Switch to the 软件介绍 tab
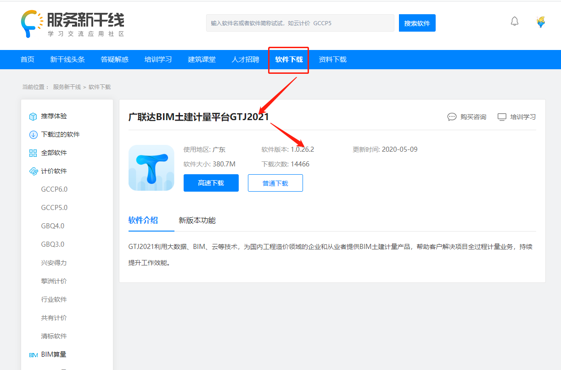Viewport: 561px width, 370px height. tap(143, 220)
